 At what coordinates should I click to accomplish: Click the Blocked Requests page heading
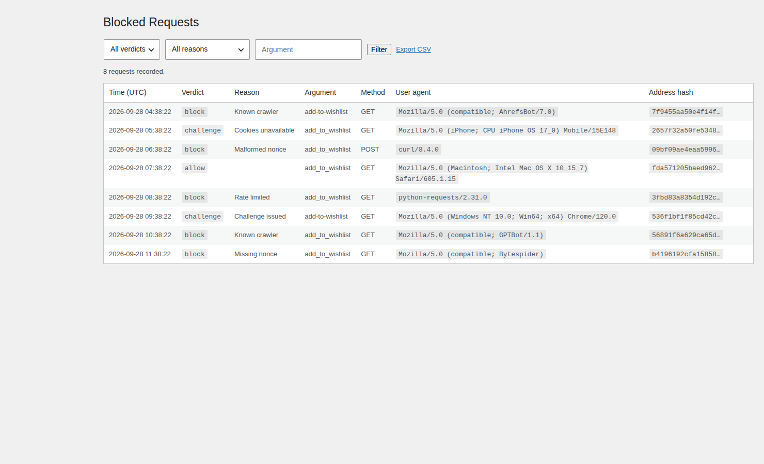click(x=151, y=22)
